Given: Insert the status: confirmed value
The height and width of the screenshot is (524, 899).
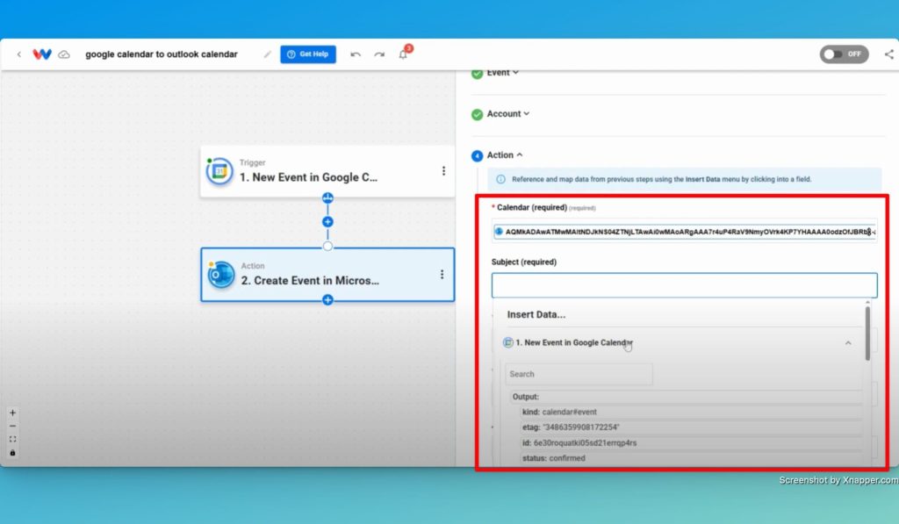Looking at the screenshot, I should [691, 459].
